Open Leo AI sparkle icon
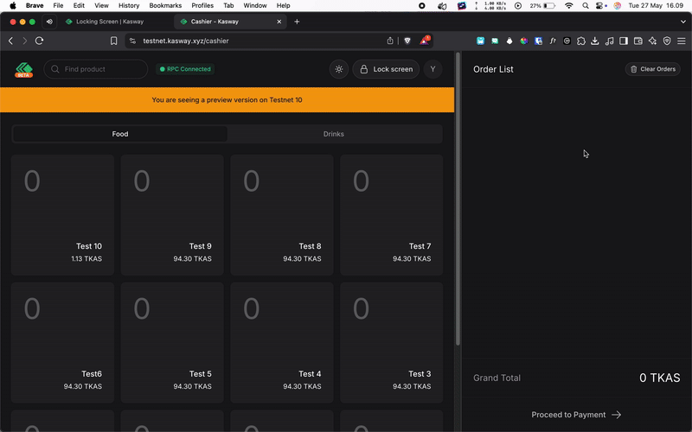This screenshot has height=432, width=692. (x=653, y=41)
